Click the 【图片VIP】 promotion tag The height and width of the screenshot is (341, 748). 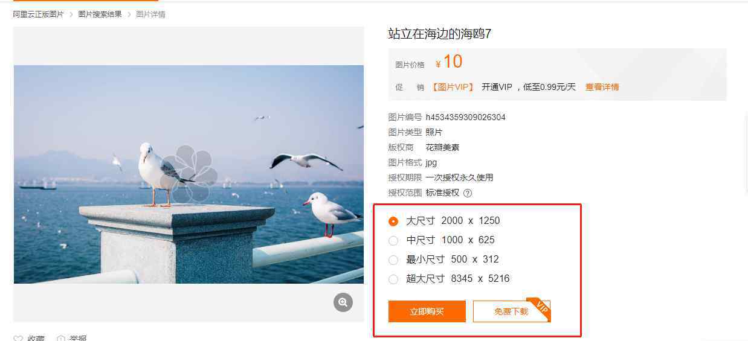click(x=453, y=87)
